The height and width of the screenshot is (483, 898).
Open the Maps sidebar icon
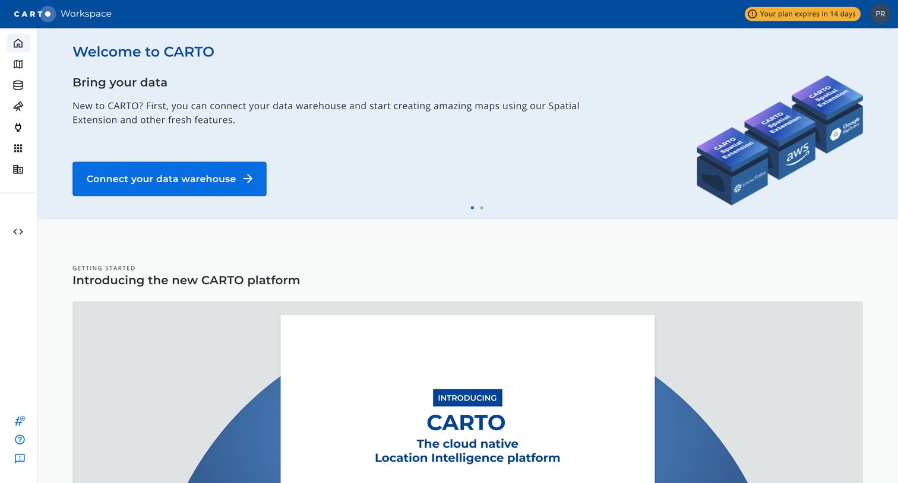click(18, 64)
